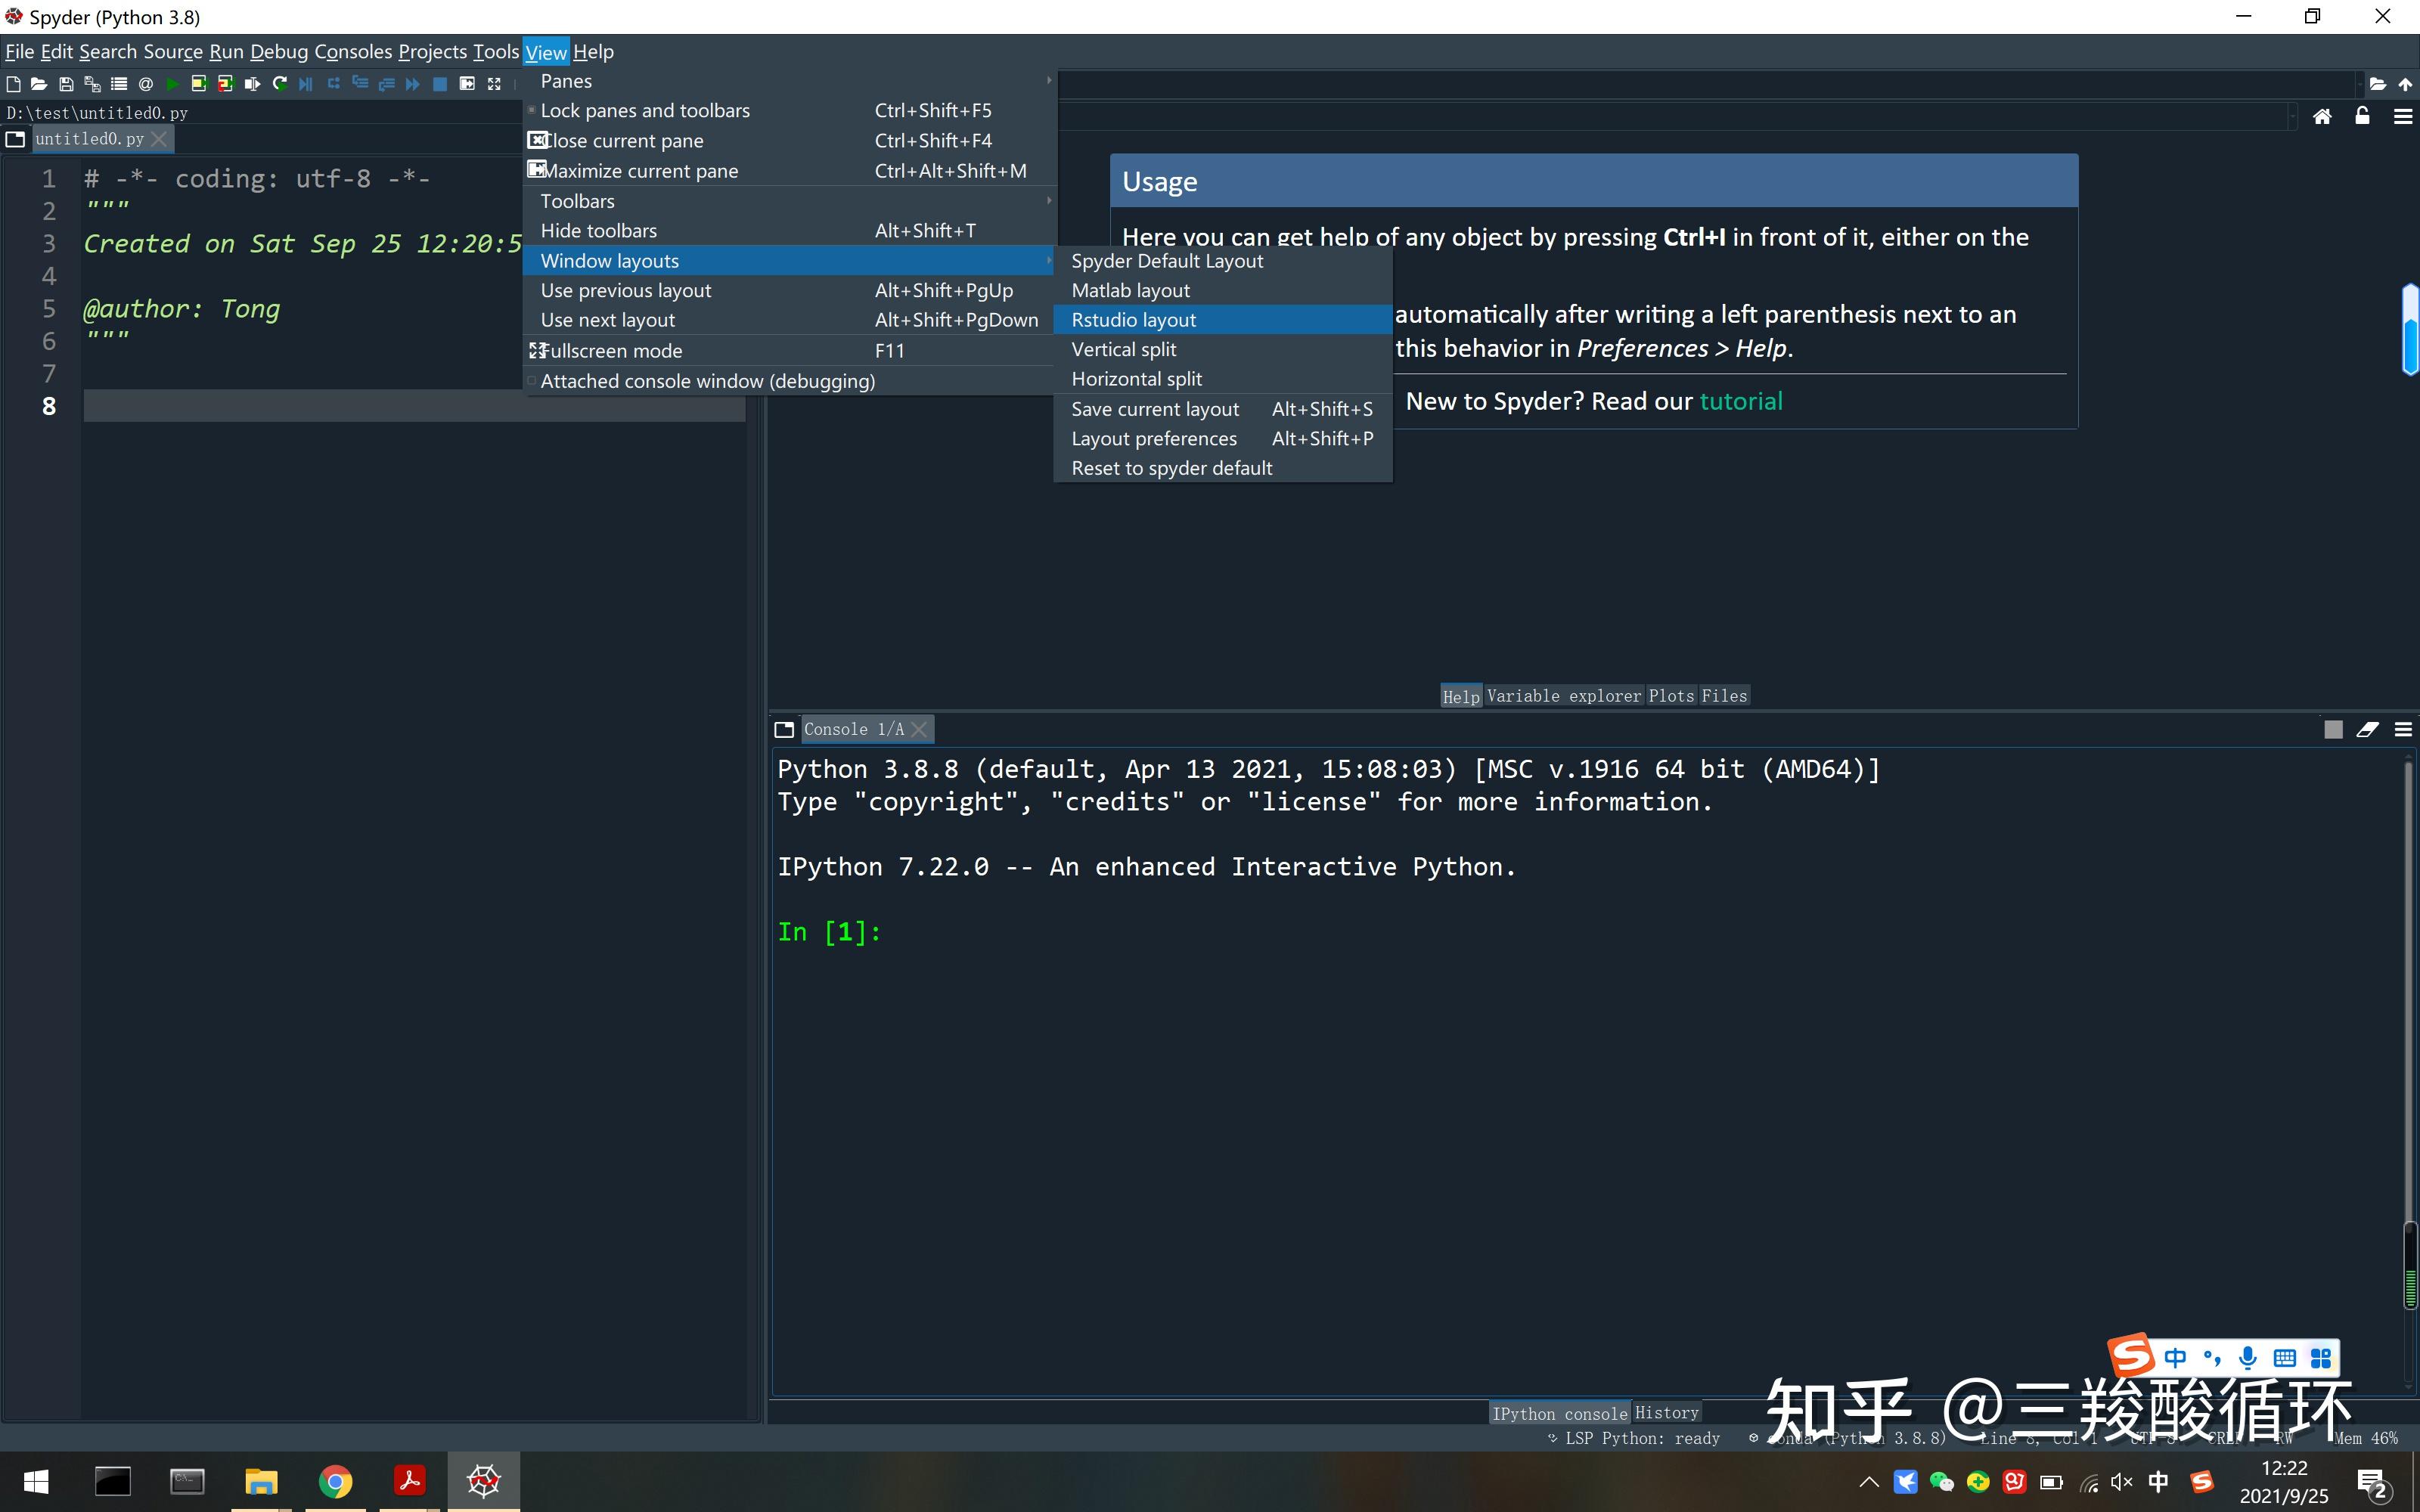Expand the Panes submenu

pos(566,81)
